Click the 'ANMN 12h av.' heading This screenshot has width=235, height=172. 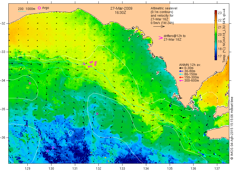[x=190, y=65]
